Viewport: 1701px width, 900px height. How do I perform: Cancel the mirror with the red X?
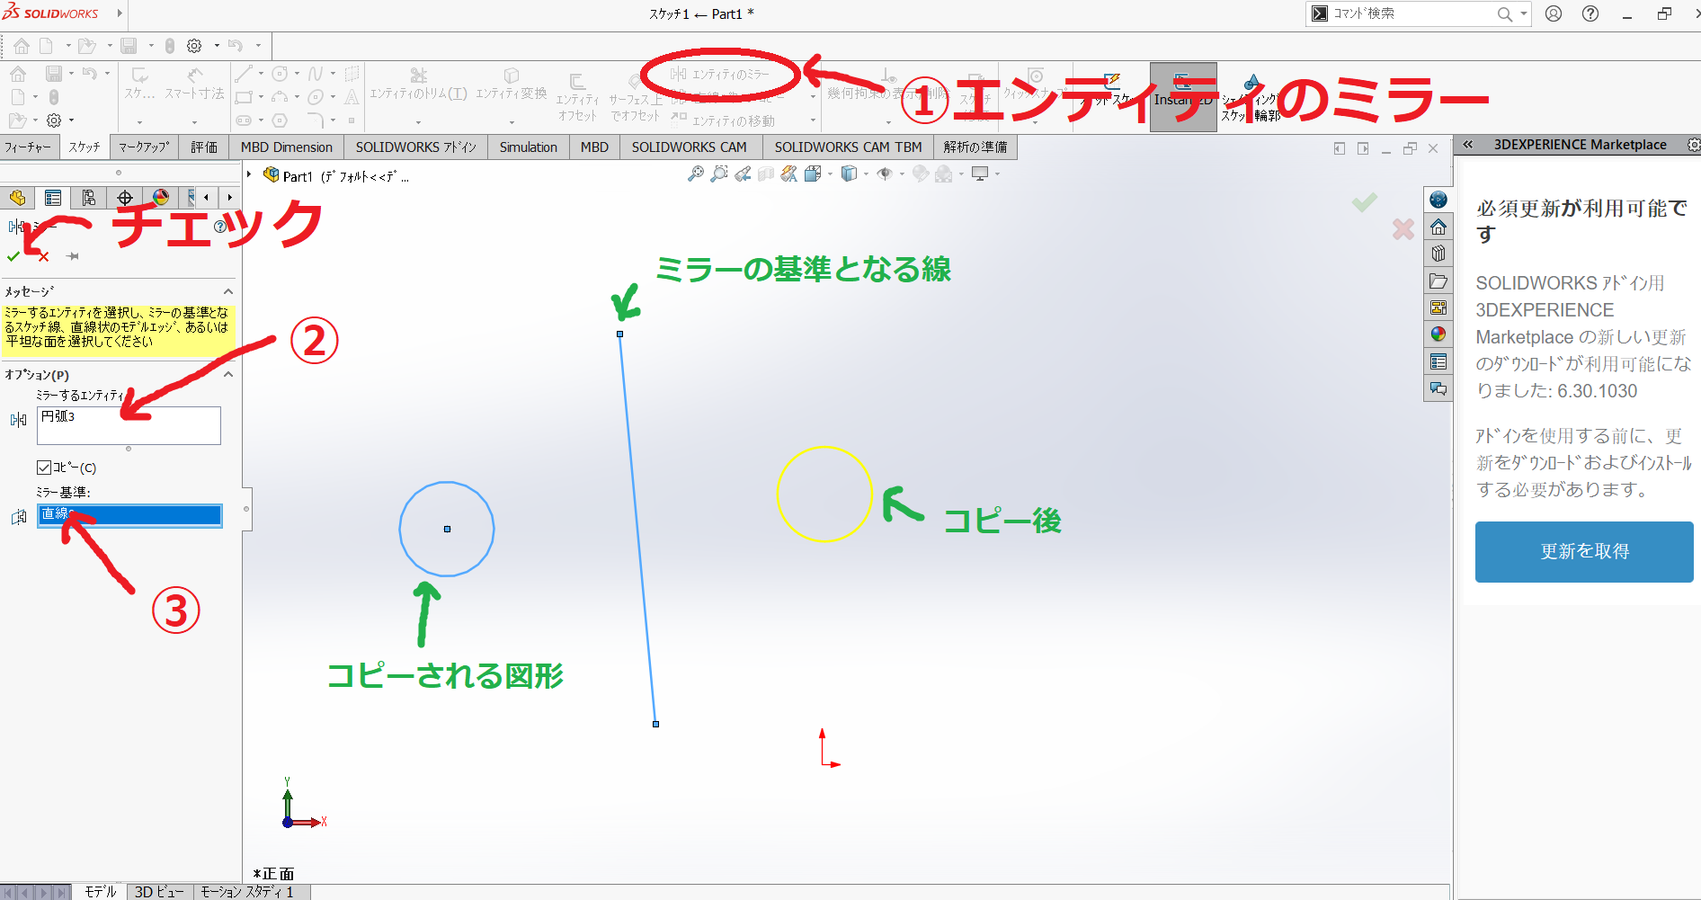pyautogui.click(x=43, y=257)
